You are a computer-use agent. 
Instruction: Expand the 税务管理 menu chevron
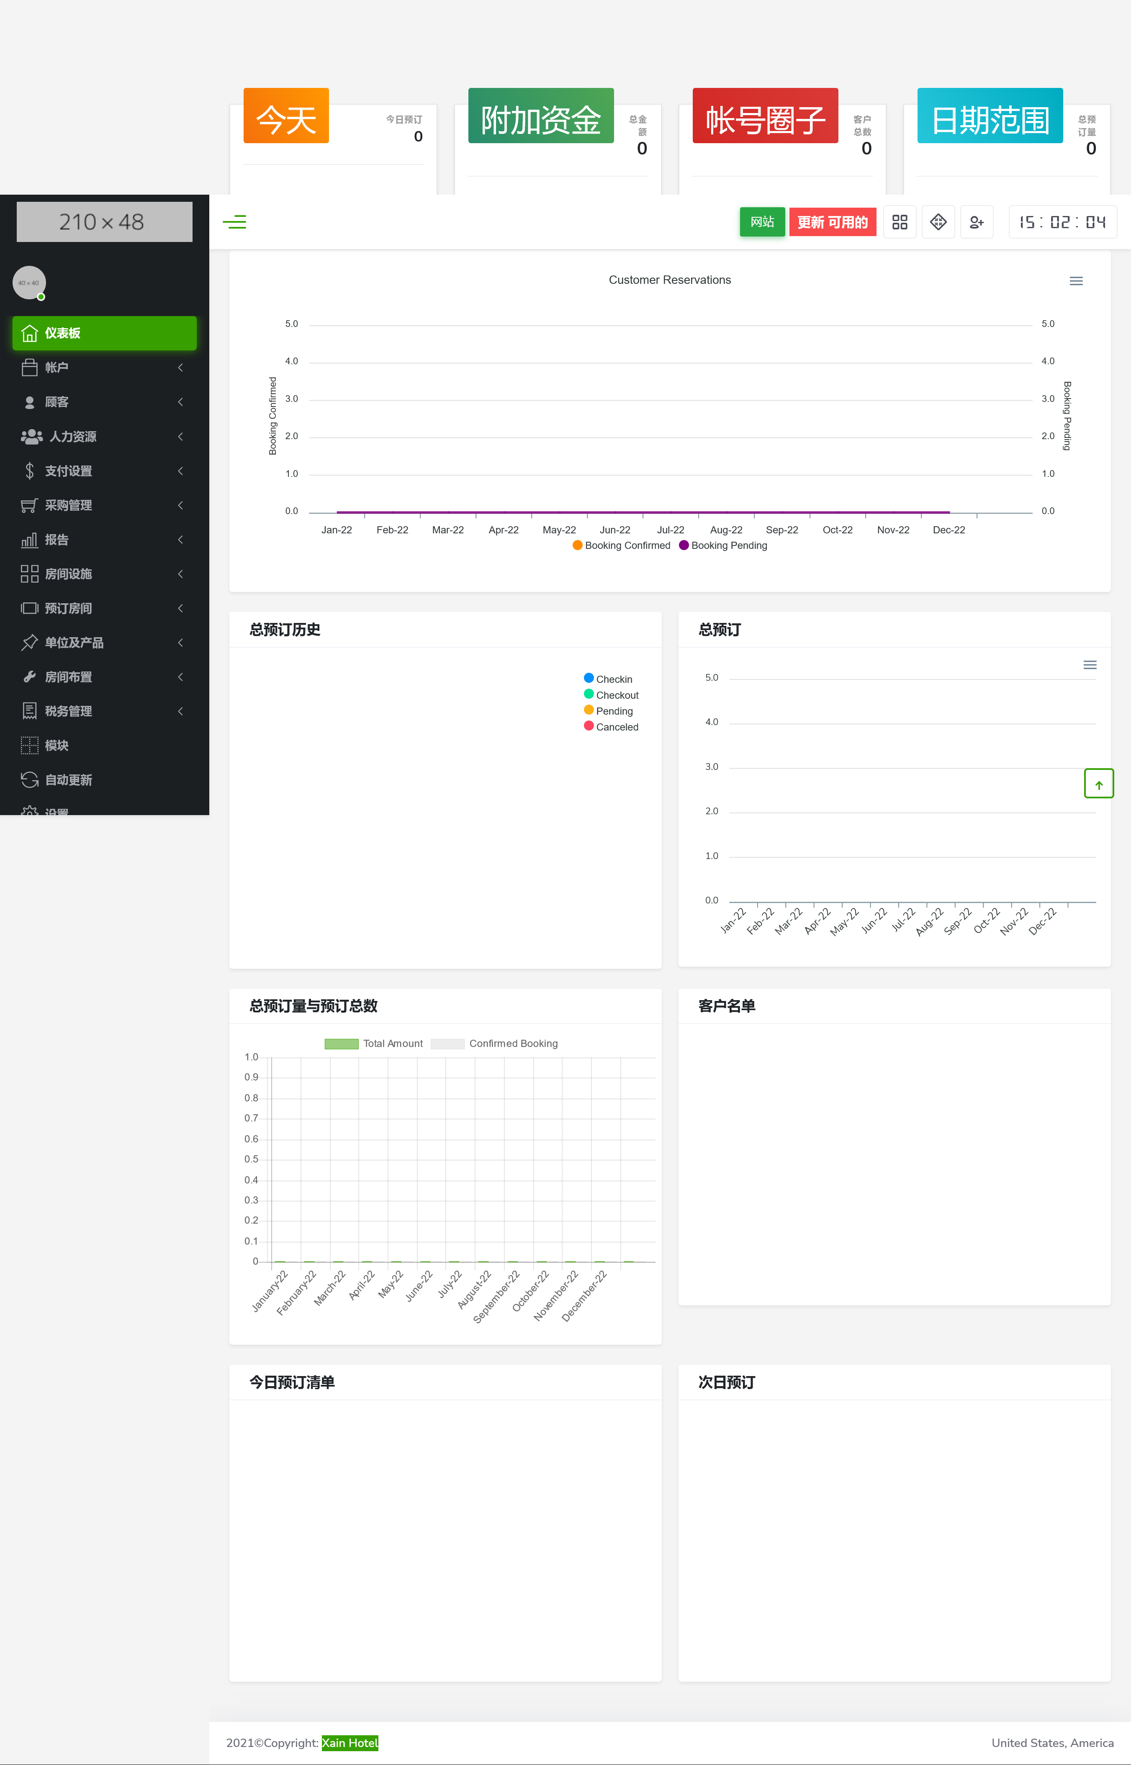point(181,711)
